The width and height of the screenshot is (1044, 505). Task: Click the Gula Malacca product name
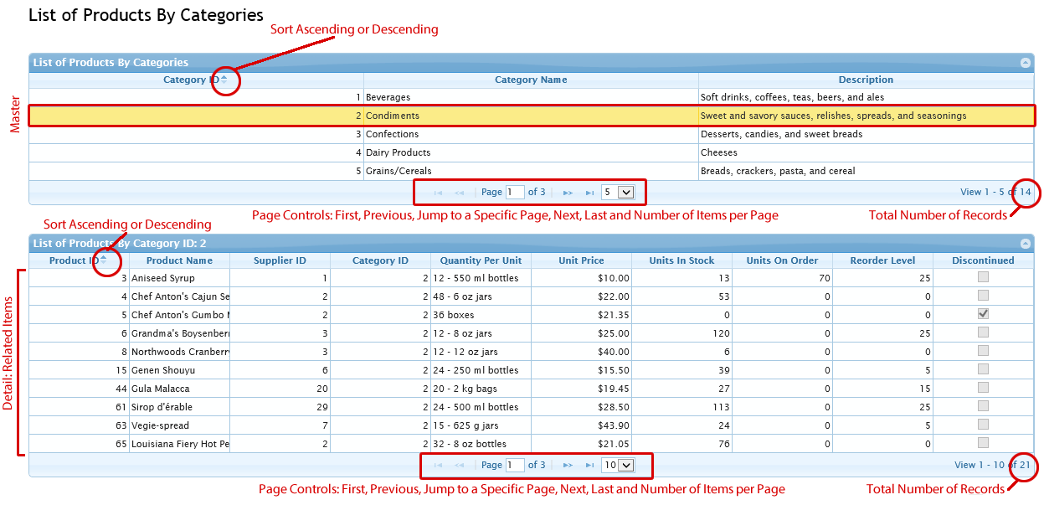161,389
